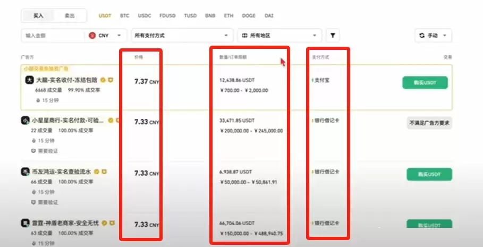
Task: Click the red CNY currency icon
Action: coord(92,36)
